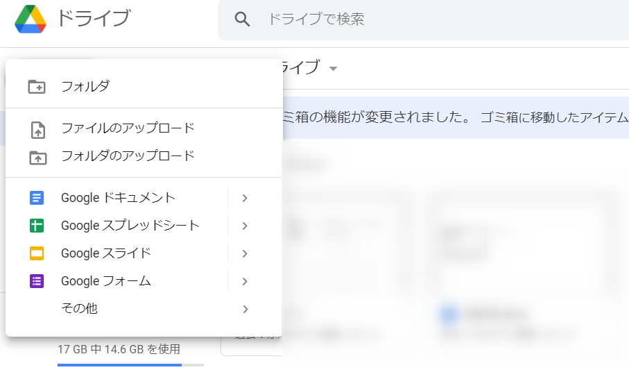Viewport: 629px width, 379px height.
Task: Choose ファイルのアップロード from the menu
Action: pyautogui.click(x=128, y=128)
